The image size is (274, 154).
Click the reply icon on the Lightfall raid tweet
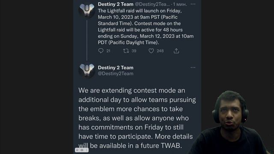coord(101,51)
